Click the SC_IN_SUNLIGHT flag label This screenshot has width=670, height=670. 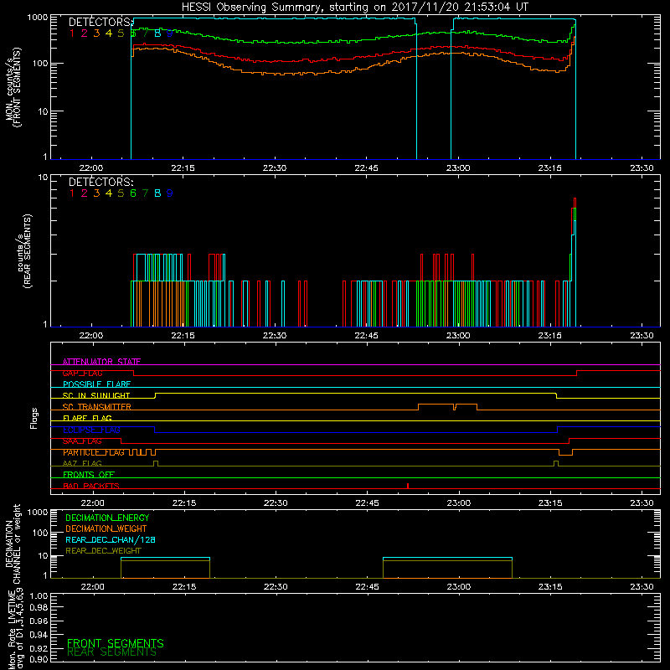coord(96,395)
